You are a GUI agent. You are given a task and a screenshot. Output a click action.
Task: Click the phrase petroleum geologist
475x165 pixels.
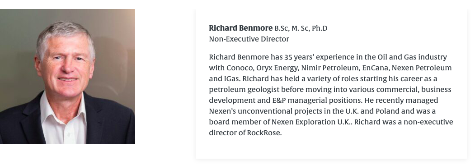(x=244, y=90)
